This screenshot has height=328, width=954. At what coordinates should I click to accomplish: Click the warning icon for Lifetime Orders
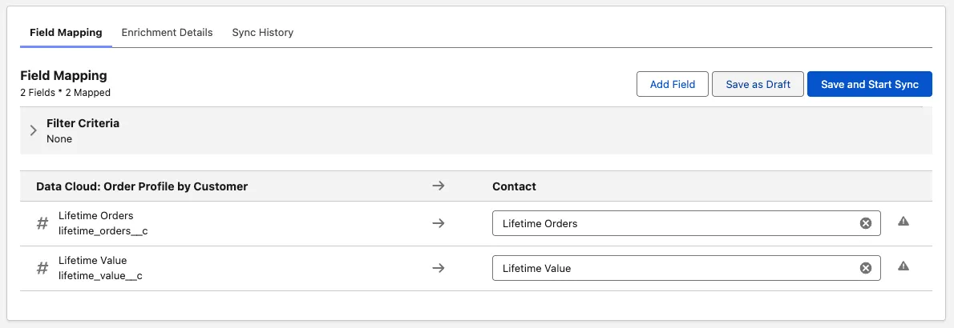pos(903,222)
